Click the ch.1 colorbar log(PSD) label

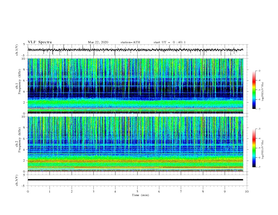point(263,92)
